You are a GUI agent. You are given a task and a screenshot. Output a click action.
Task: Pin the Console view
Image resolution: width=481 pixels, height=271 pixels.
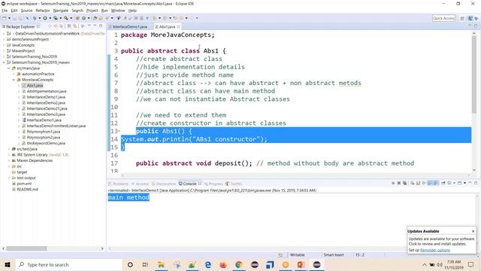point(443,183)
